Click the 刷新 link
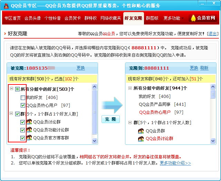The image size is (221, 181). (x=204, y=68)
